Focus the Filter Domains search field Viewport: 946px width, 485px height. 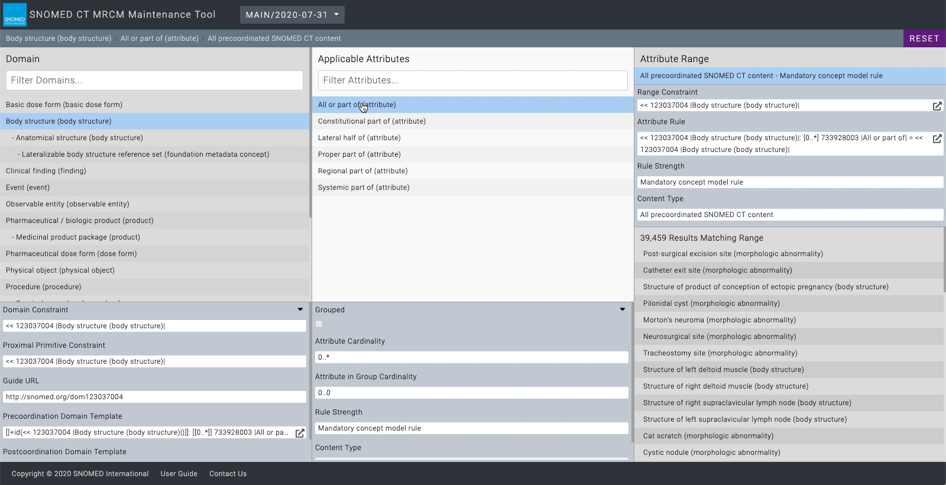154,80
